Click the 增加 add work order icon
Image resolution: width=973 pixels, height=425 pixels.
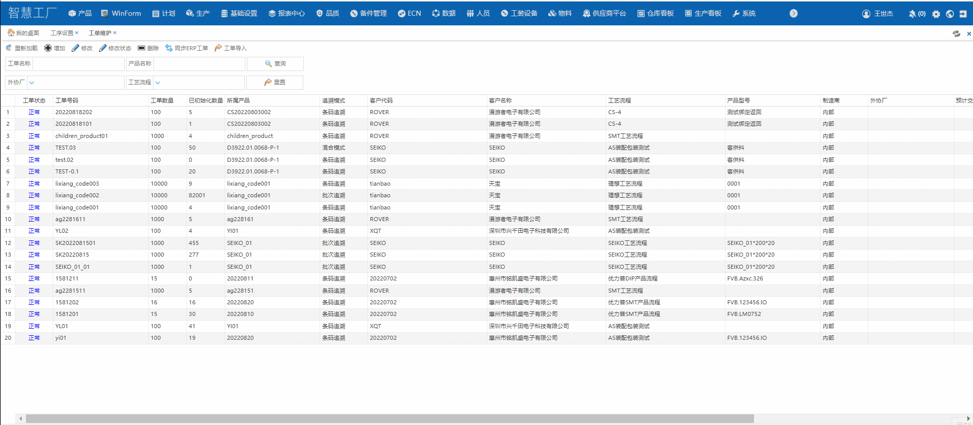(48, 48)
